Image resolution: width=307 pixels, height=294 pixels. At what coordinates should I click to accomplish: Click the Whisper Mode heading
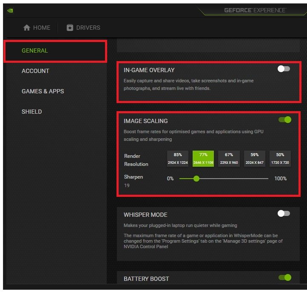145,215
